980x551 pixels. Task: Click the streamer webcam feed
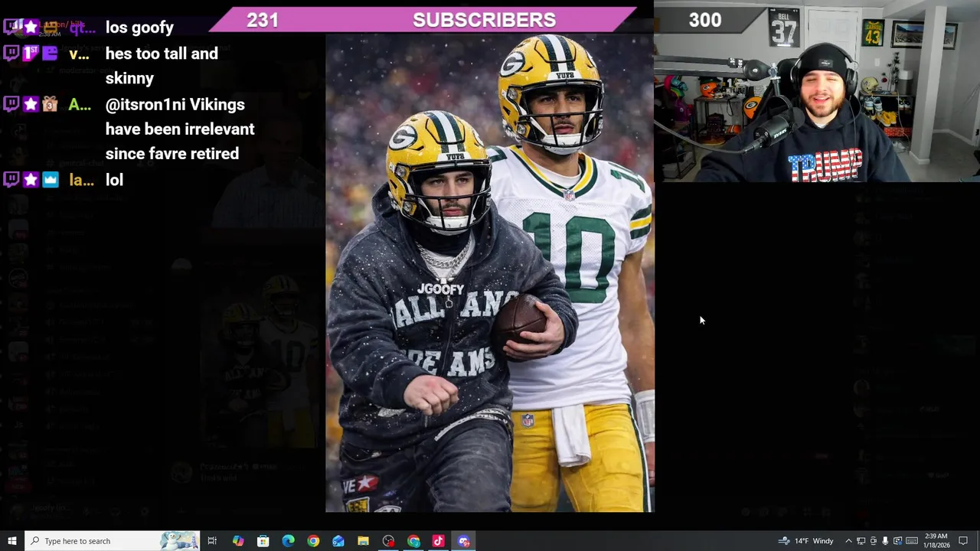click(817, 92)
